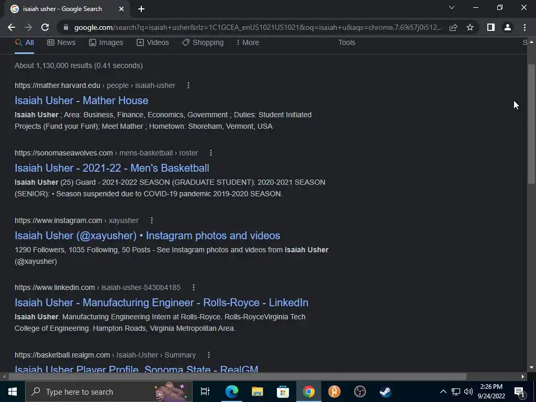Bookmark this page with the star icon
Screen dimensions: 536x402
pyautogui.click(x=470, y=27)
